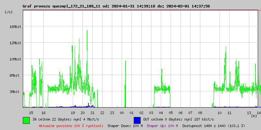The width and height of the screenshot is (261, 130).
Task: Click the 3Mbit y-axis label
Action: point(14,92)
